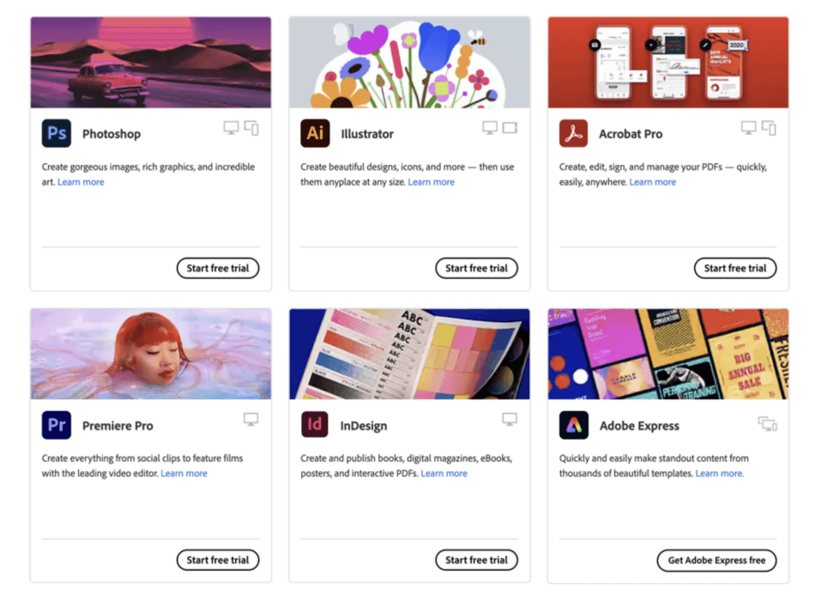Start free trial of Illustrator
Viewport: 821px width, 601px height.
pos(476,268)
